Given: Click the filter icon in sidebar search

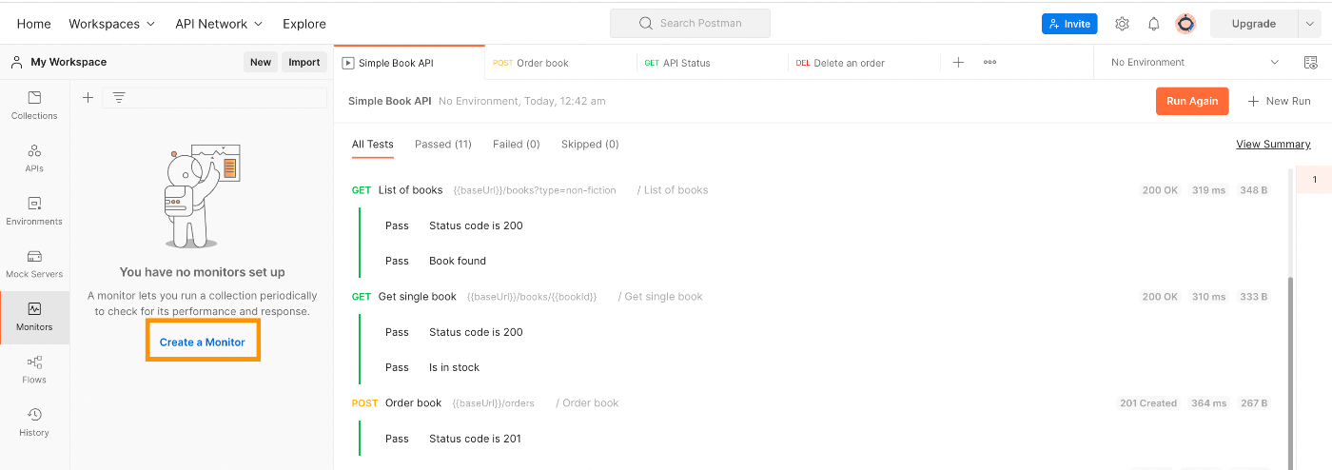Looking at the screenshot, I should pos(119,97).
